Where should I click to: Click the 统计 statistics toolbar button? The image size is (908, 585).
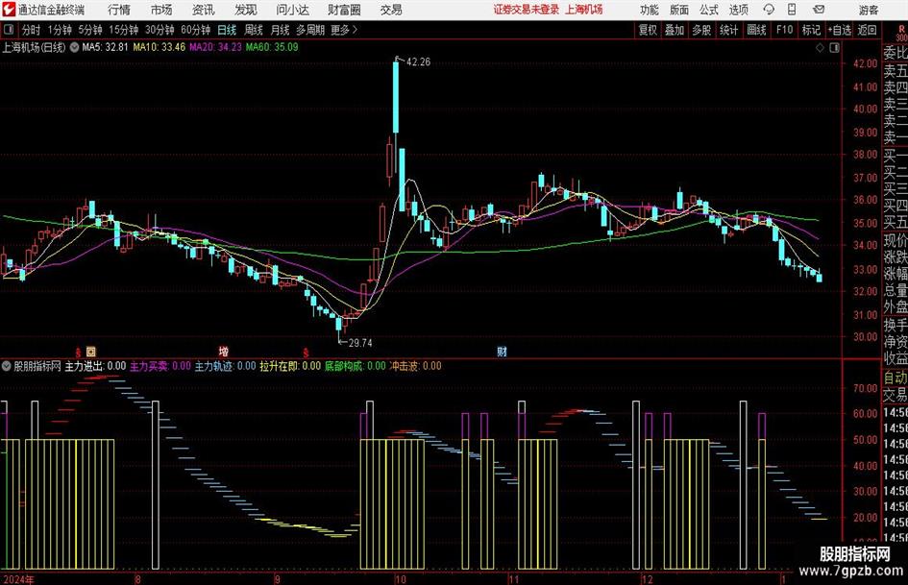[728, 30]
